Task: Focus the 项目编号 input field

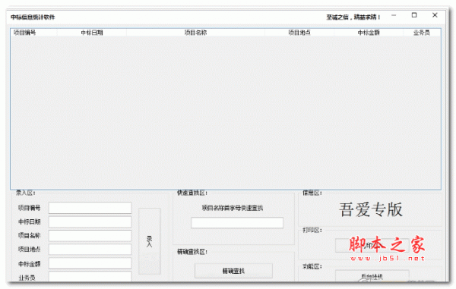Action: tap(90, 208)
